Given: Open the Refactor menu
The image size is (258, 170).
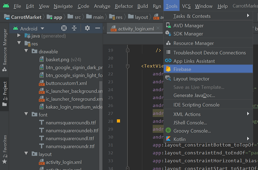Looking at the screenshot, I should click(x=124, y=6).
